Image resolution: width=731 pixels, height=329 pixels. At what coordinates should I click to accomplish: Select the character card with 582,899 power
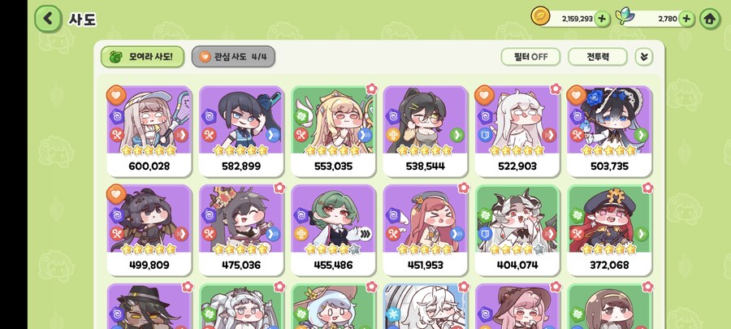point(241,131)
